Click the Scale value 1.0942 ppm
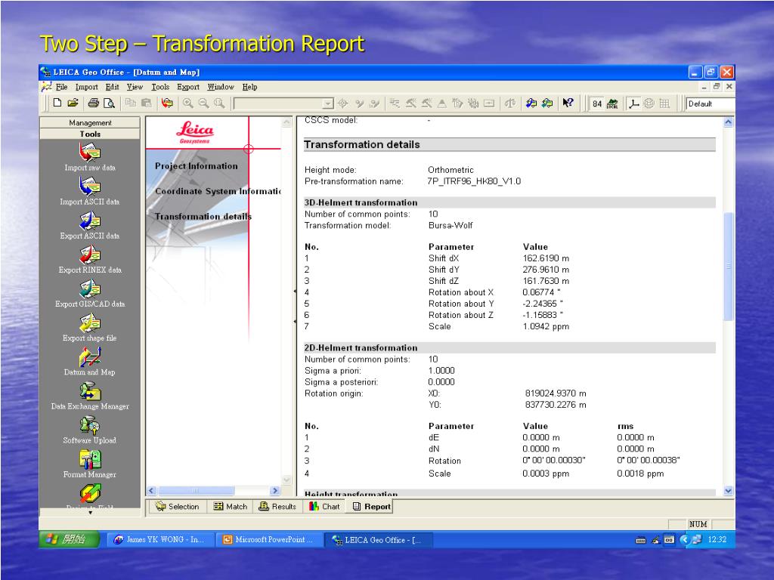Viewport: 774px width, 580px height. pyautogui.click(x=546, y=326)
